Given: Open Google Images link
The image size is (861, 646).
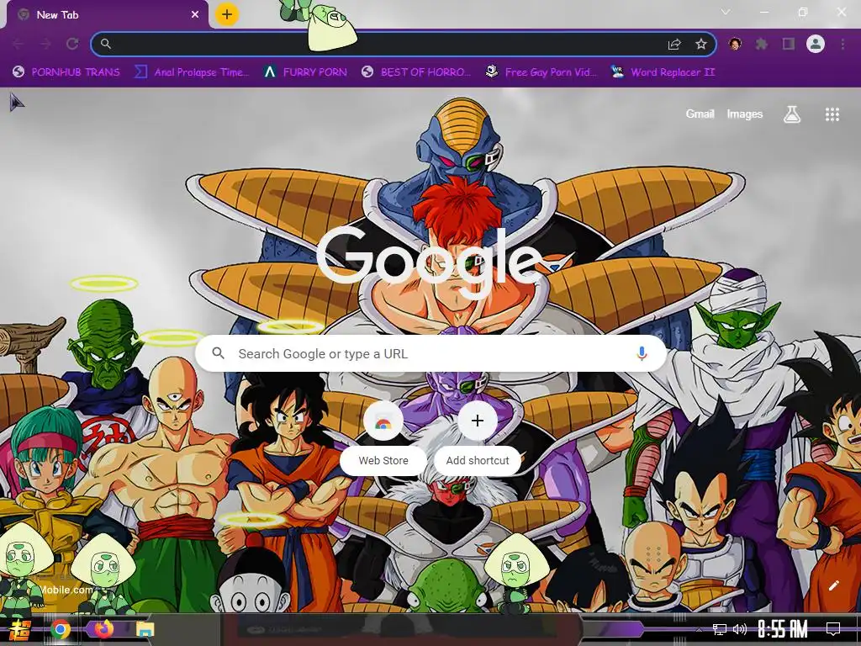Looking at the screenshot, I should [x=745, y=114].
